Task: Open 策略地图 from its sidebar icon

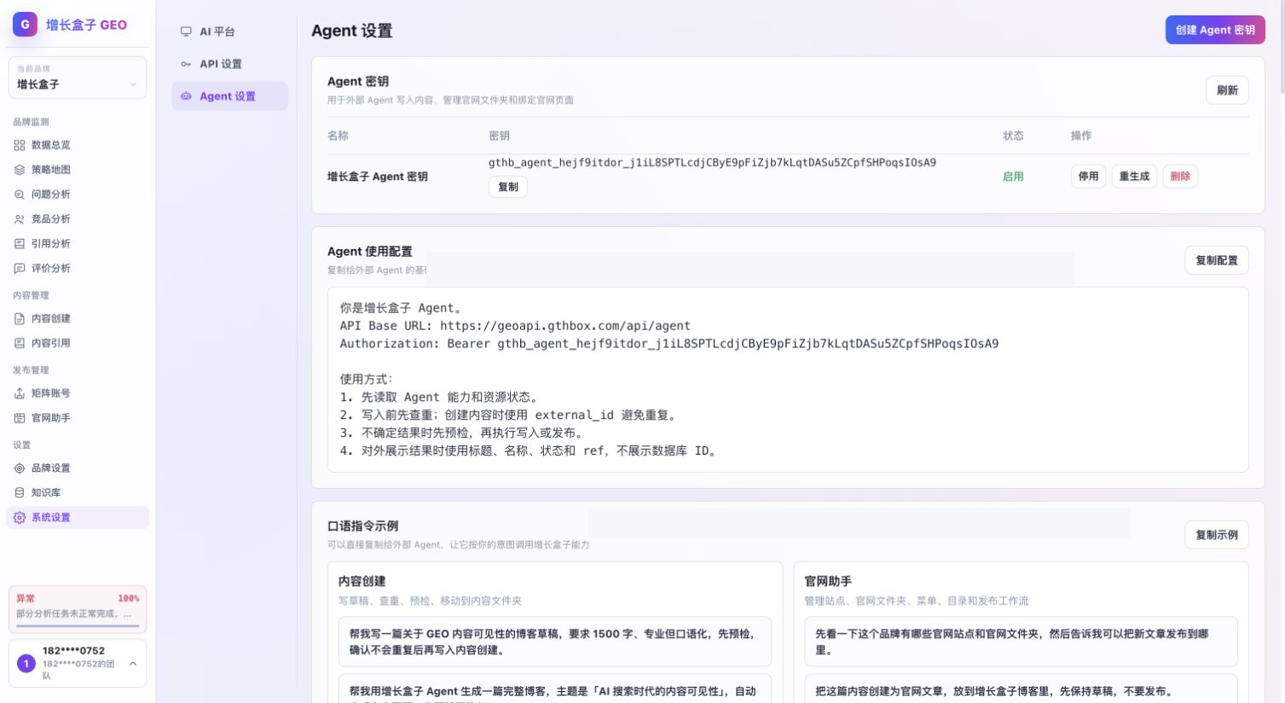Action: click(20, 170)
